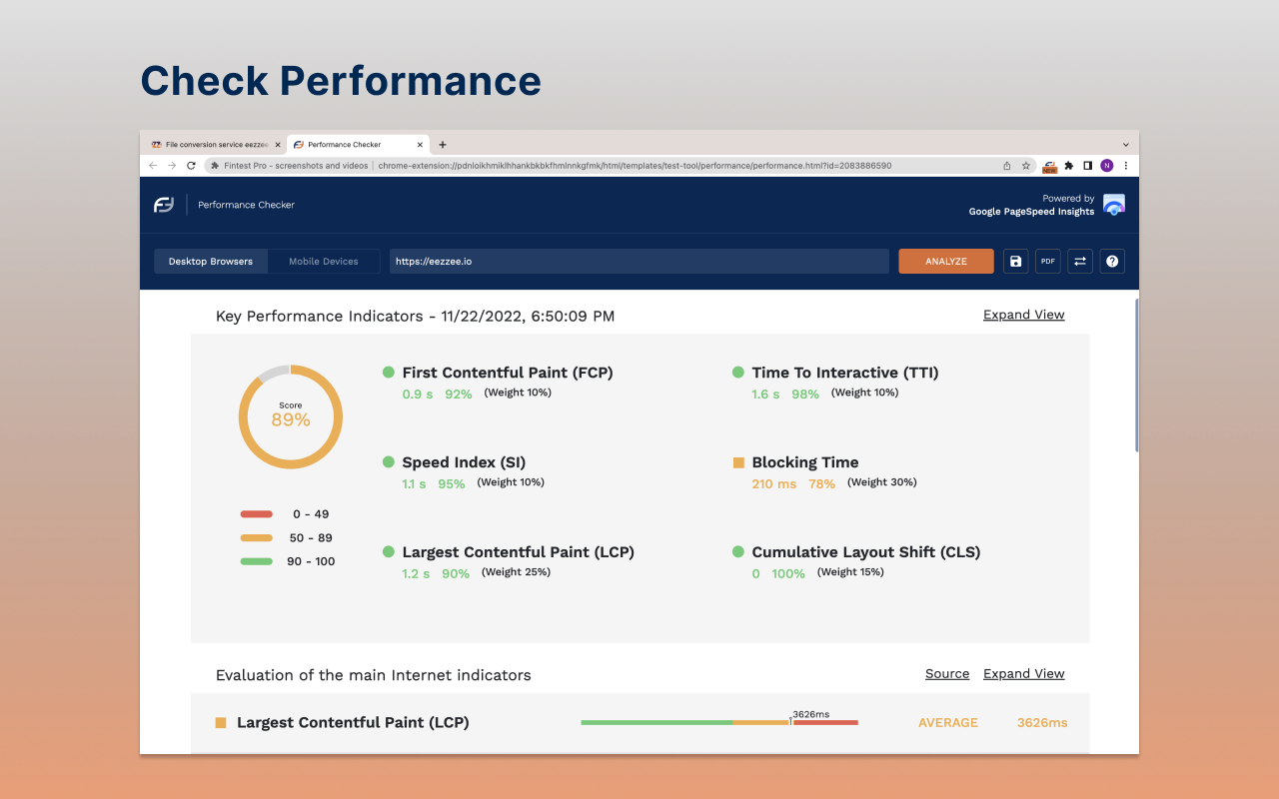This screenshot has height=799, width=1279.
Task: Click the extension icon before Fintest Pro in address bar
Action: click(x=215, y=166)
